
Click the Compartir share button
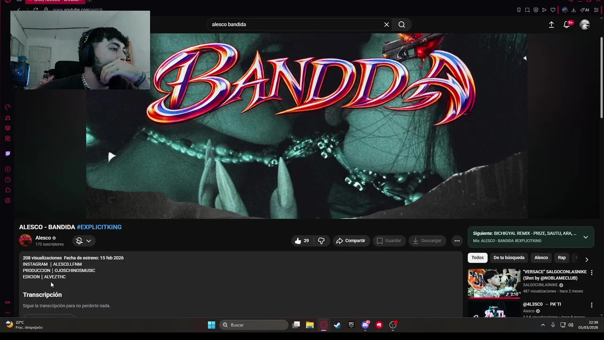tap(351, 241)
